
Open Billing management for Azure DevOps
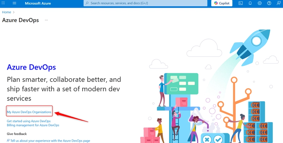[33, 125]
